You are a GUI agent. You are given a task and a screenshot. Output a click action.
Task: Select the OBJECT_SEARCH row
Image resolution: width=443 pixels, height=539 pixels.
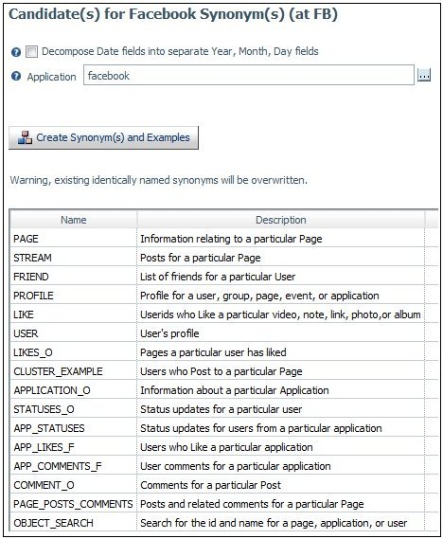click(x=224, y=523)
